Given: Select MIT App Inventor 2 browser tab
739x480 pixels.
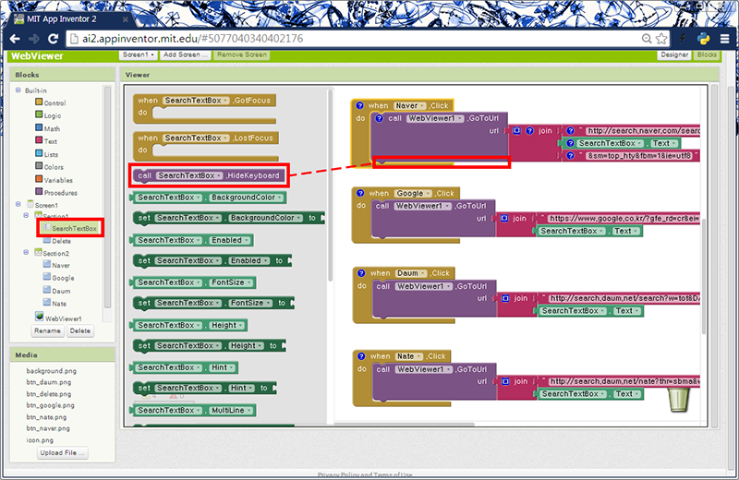Looking at the screenshot, I should click(x=71, y=18).
